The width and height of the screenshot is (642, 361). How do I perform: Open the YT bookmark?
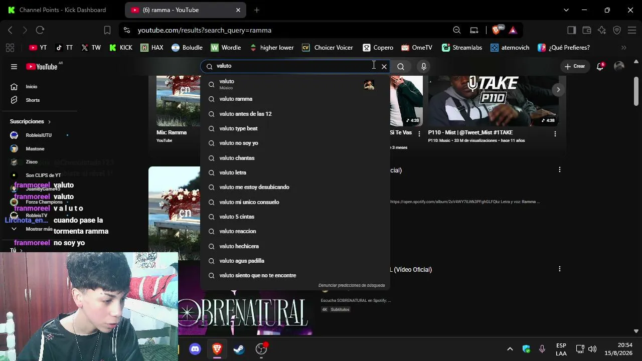click(38, 48)
